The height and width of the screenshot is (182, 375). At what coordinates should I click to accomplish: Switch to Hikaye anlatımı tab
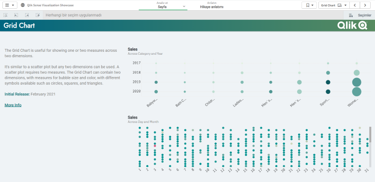click(211, 5)
